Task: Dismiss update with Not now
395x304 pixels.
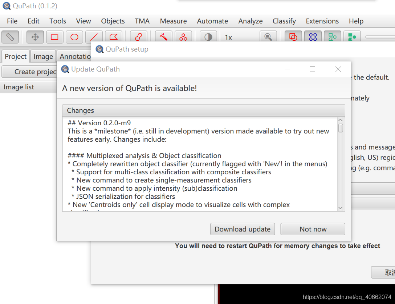Action: [x=313, y=229]
